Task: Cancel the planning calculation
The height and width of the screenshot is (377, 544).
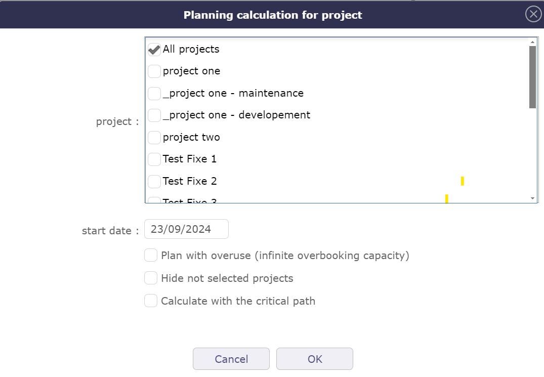Action: [231, 359]
